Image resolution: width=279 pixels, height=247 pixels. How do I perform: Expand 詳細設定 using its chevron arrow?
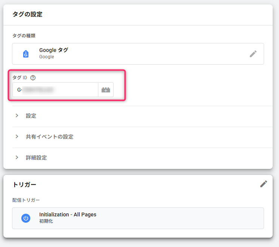pyautogui.click(x=17, y=158)
